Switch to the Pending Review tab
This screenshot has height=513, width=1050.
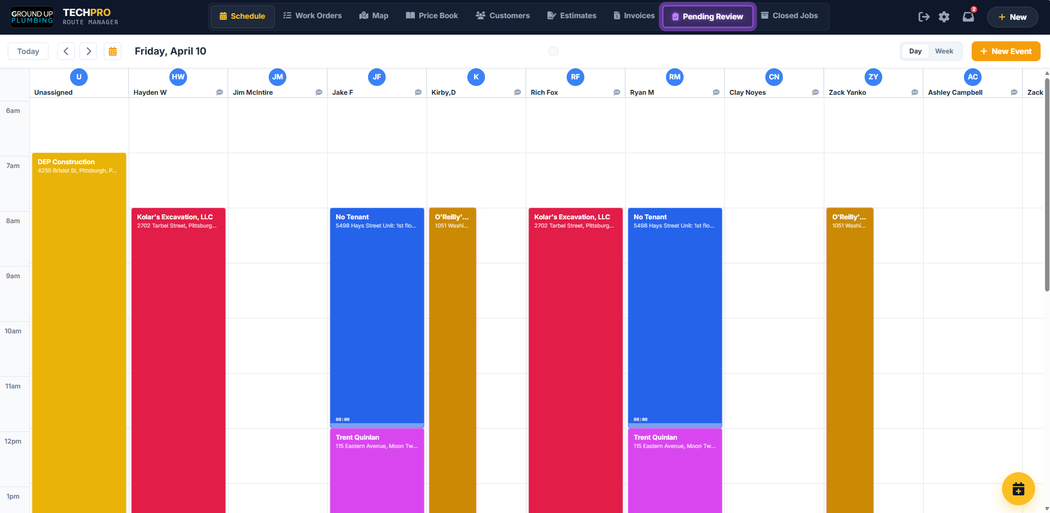pyautogui.click(x=707, y=17)
